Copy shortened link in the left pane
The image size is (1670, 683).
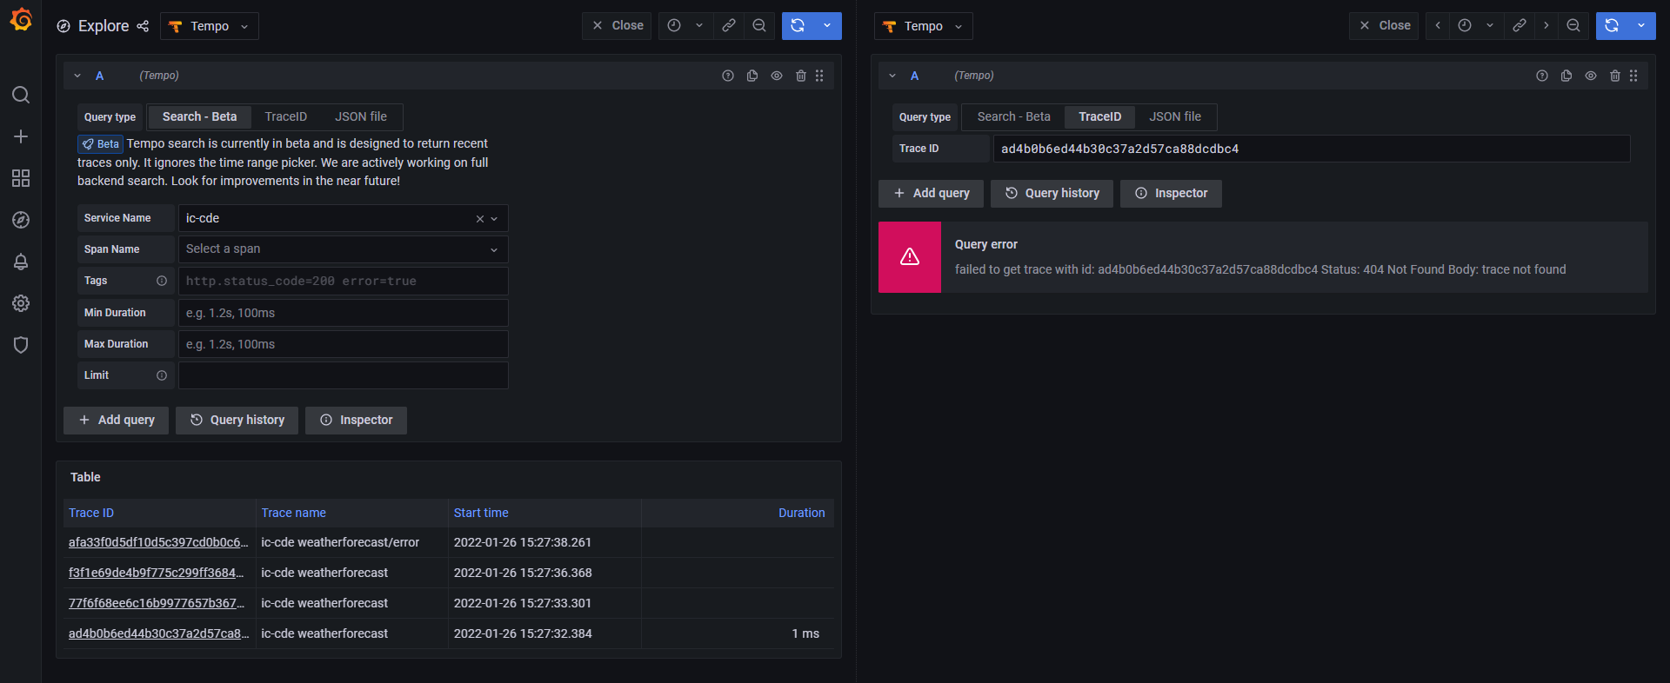pyautogui.click(x=729, y=26)
